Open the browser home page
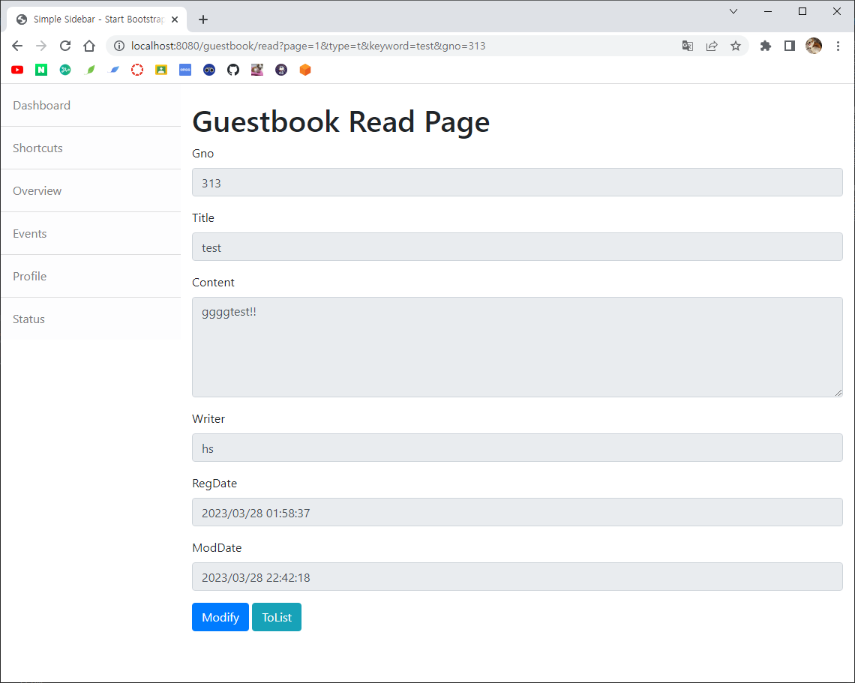The height and width of the screenshot is (683, 855). coord(89,46)
